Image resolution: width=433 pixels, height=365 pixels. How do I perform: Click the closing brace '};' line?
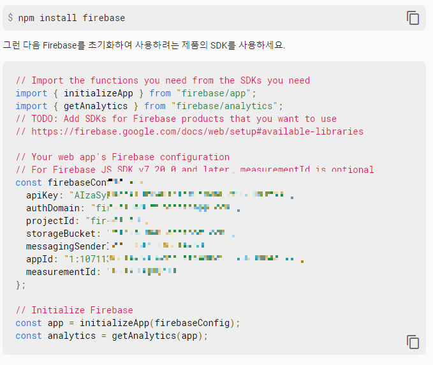coord(20,285)
